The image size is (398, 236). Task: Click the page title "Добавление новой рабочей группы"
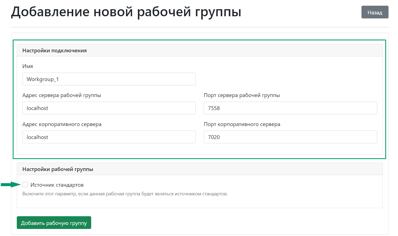[x=126, y=12]
